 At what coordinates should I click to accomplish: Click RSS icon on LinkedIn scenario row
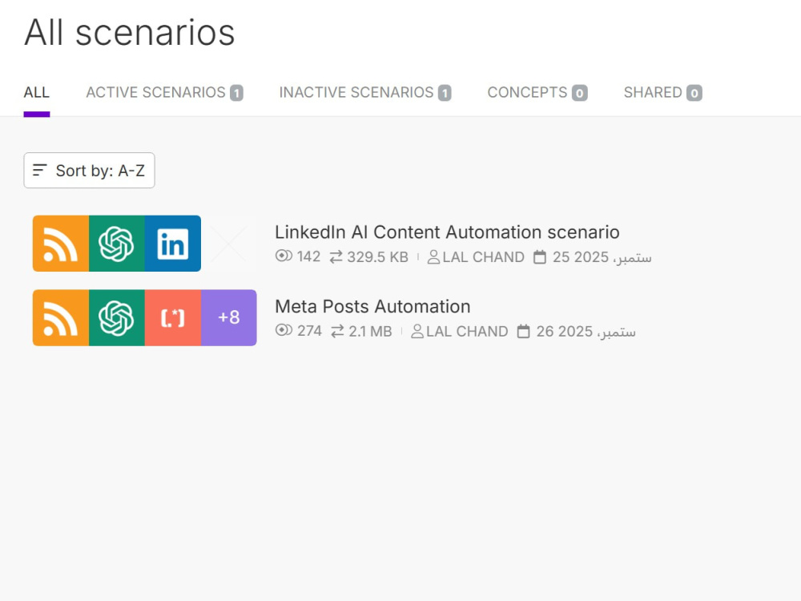(61, 244)
